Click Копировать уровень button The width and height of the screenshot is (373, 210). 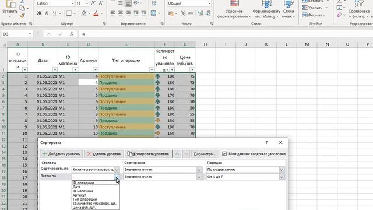[x=148, y=154]
